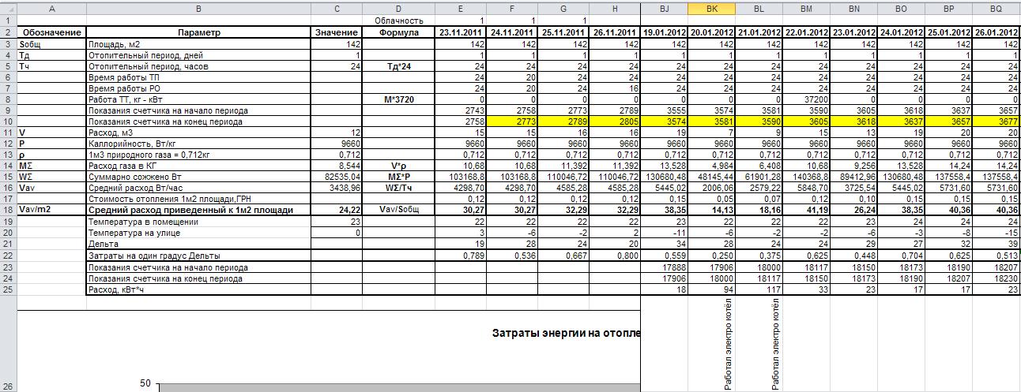The height and width of the screenshot is (392, 1021).
Task: Select date cell 23.11.2011
Action: pos(461,32)
